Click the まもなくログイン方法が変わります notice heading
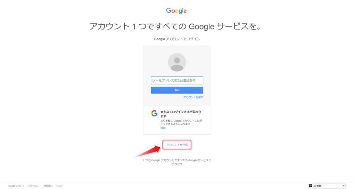 click(181, 114)
